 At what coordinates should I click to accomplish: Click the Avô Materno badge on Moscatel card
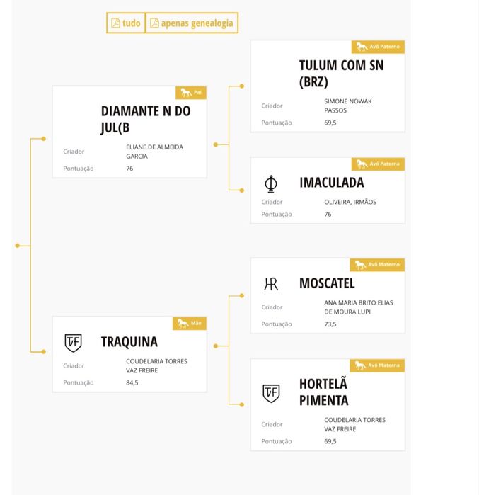[378, 265]
